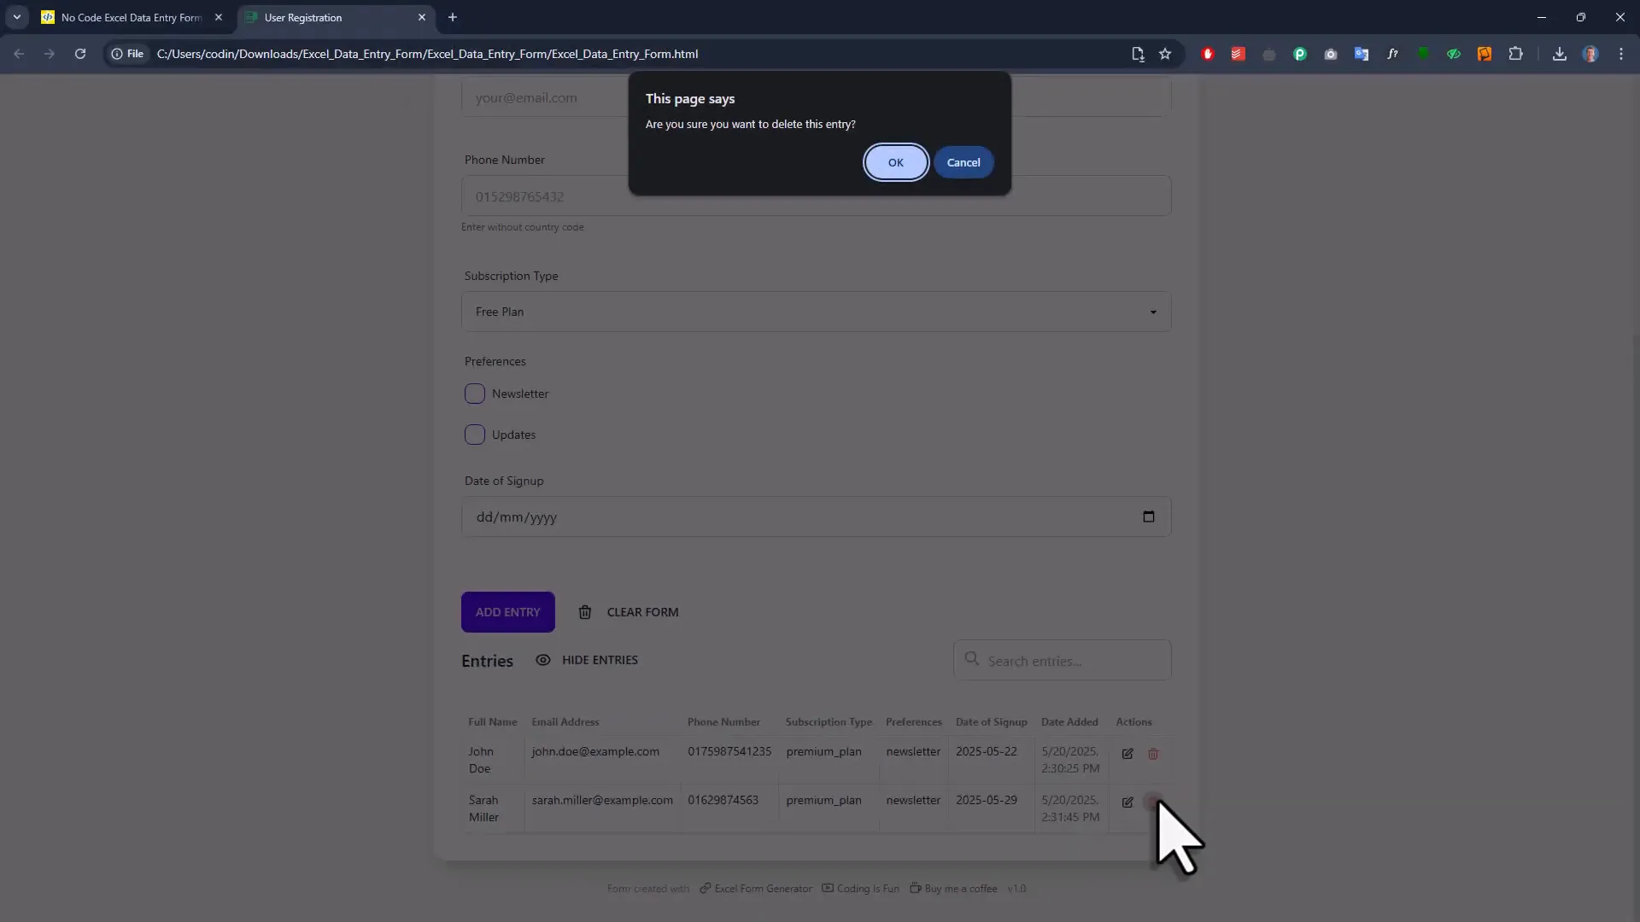Toggle Hide Entries visibility
Screen dimensions: 1640x922
point(587,659)
